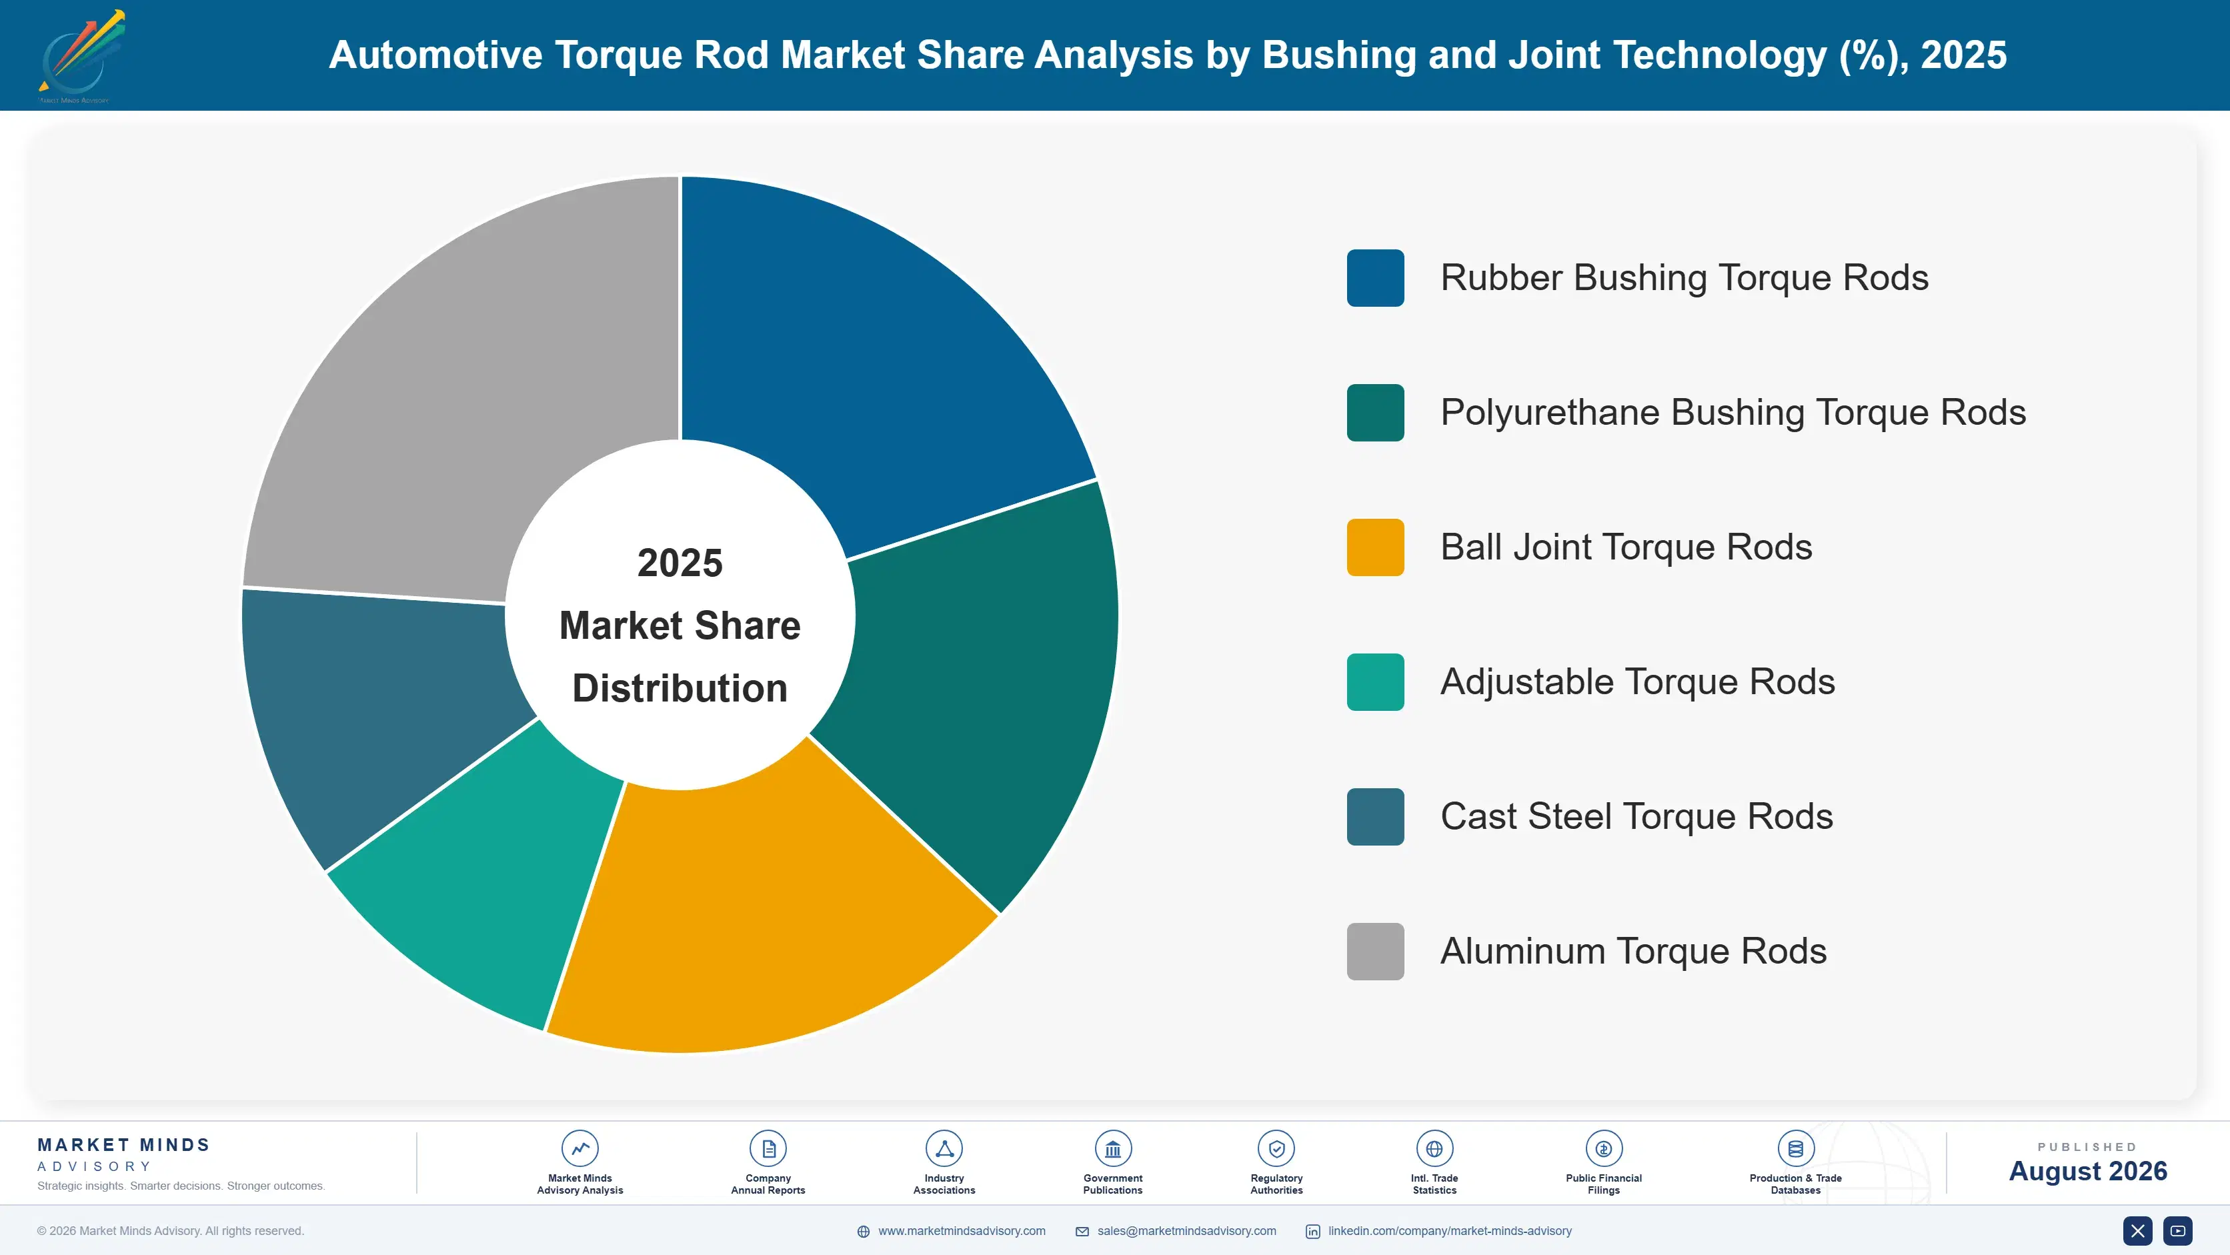This screenshot has width=2230, height=1255.
Task: Click the 'August 2026' published date
Action: tap(2087, 1171)
